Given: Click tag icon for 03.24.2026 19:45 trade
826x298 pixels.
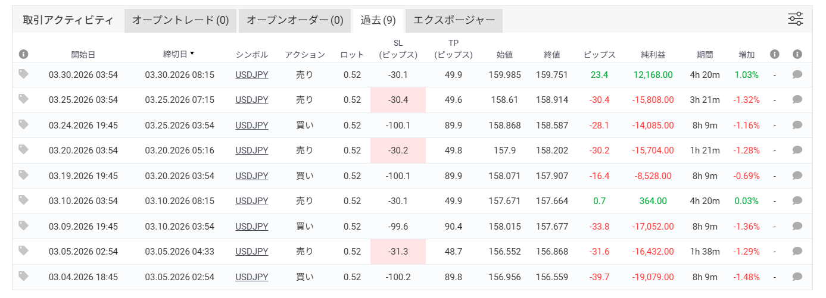Looking at the screenshot, I should (x=23, y=124).
